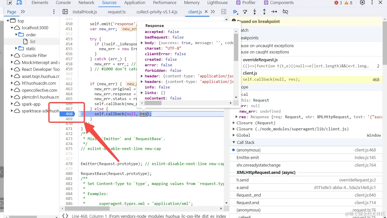Viewport: 387px width, 218px height.
Task: Switch to the request.ts file tab
Action: [x=117, y=12]
